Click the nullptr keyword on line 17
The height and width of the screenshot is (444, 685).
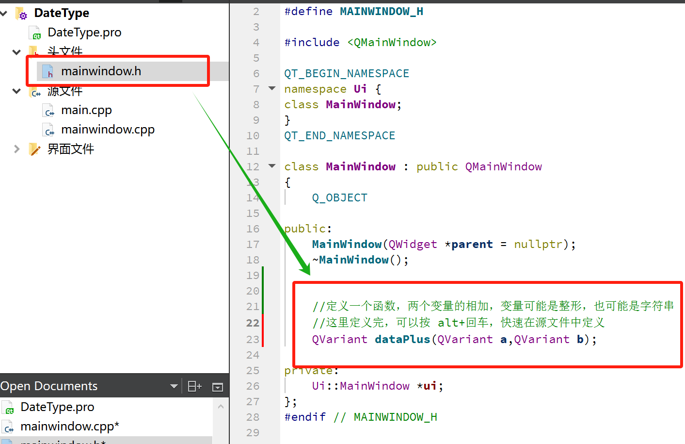[538, 244]
